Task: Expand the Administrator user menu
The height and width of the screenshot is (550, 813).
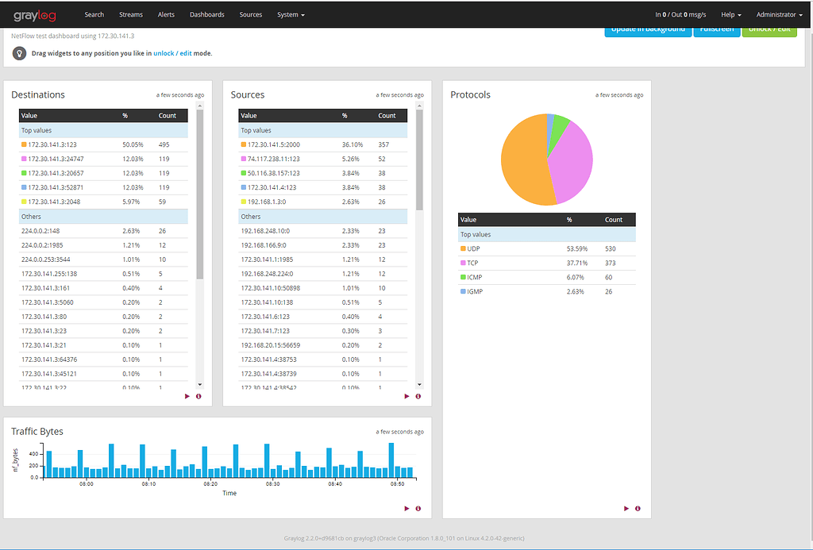Action: 780,14
